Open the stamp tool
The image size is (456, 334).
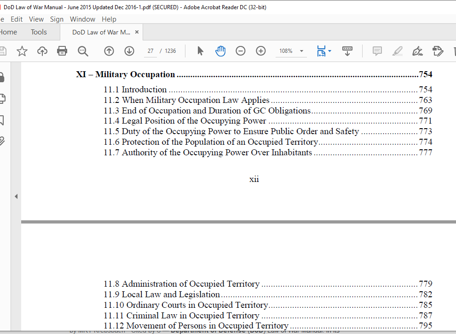438,51
